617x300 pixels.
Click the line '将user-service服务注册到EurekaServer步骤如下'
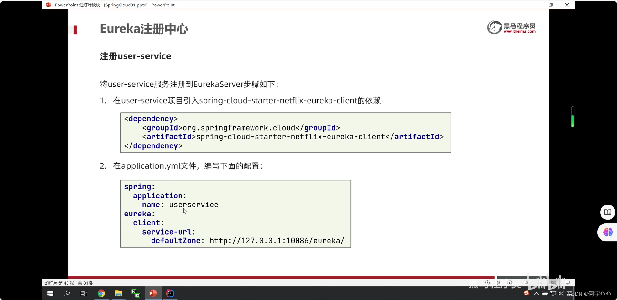point(189,84)
